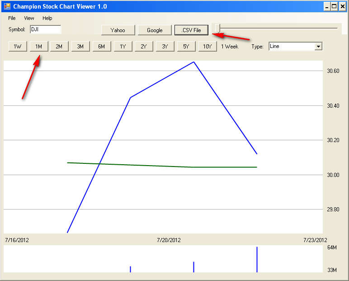The width and height of the screenshot is (349, 281).
Task: Select the 3Y time range
Action: click(x=165, y=46)
